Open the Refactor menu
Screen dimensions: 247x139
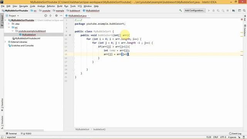click(51, 6)
